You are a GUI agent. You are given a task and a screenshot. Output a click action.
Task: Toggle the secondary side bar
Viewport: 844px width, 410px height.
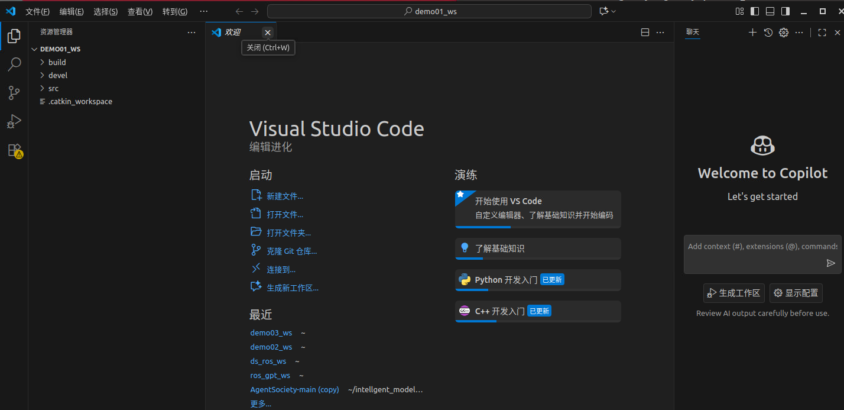pyautogui.click(x=785, y=11)
